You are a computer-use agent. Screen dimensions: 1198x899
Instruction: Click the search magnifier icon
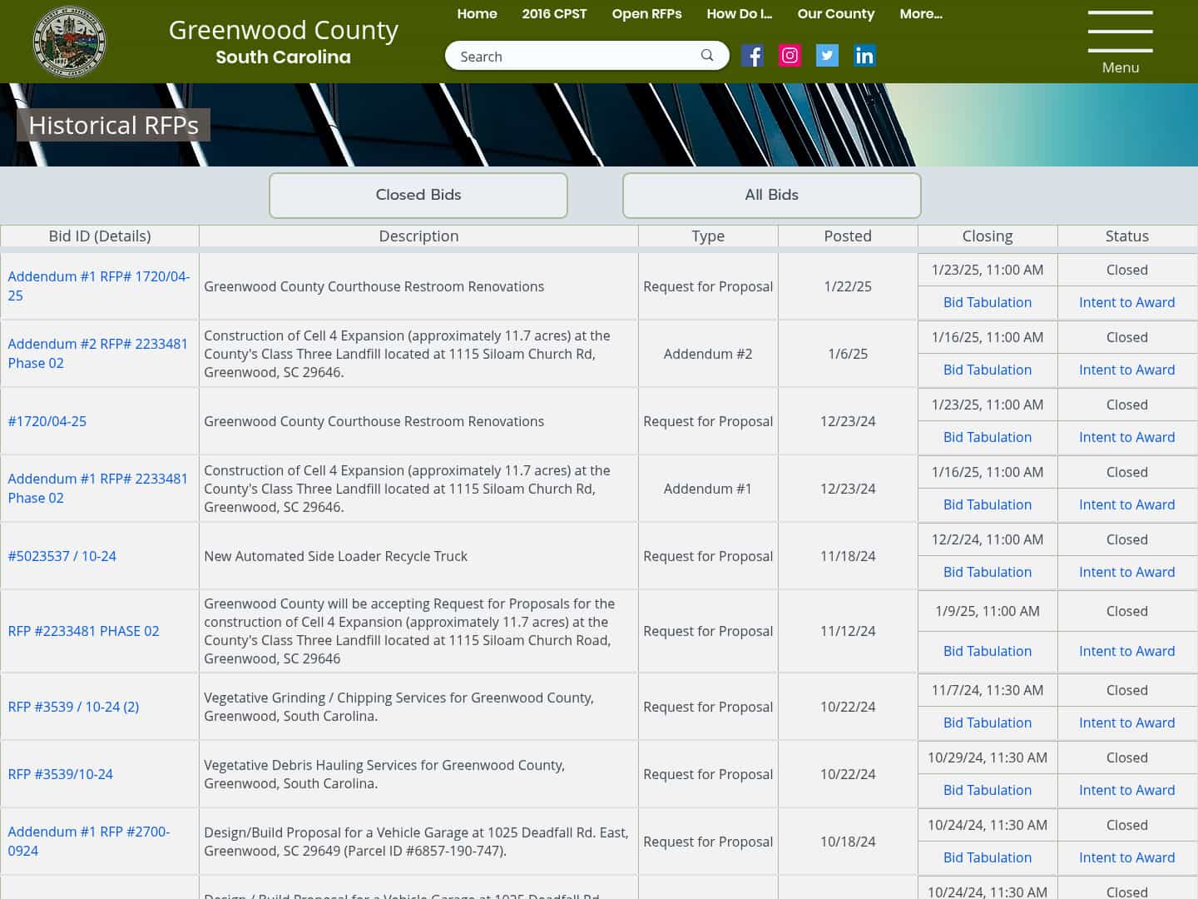pos(706,55)
